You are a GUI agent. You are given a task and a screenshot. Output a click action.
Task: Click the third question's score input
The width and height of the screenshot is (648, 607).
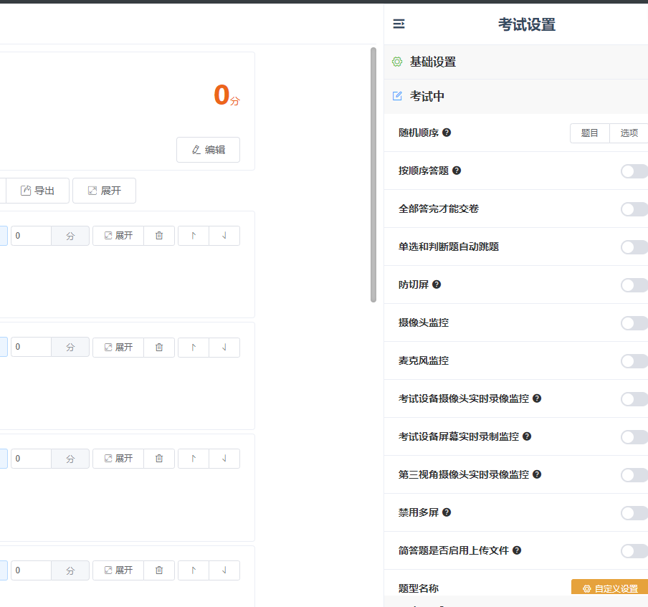[31, 459]
